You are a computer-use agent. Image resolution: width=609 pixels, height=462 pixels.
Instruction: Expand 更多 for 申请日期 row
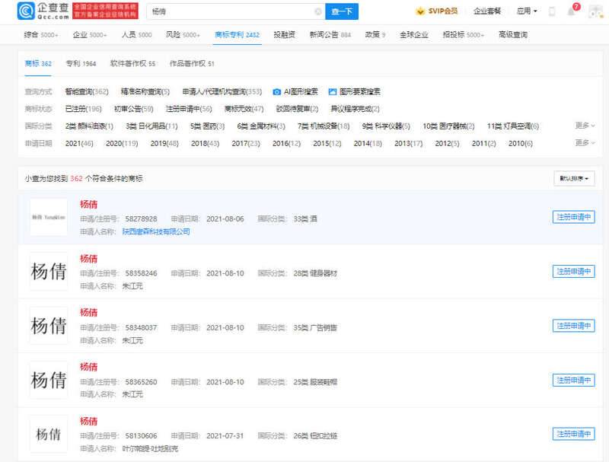coord(585,143)
